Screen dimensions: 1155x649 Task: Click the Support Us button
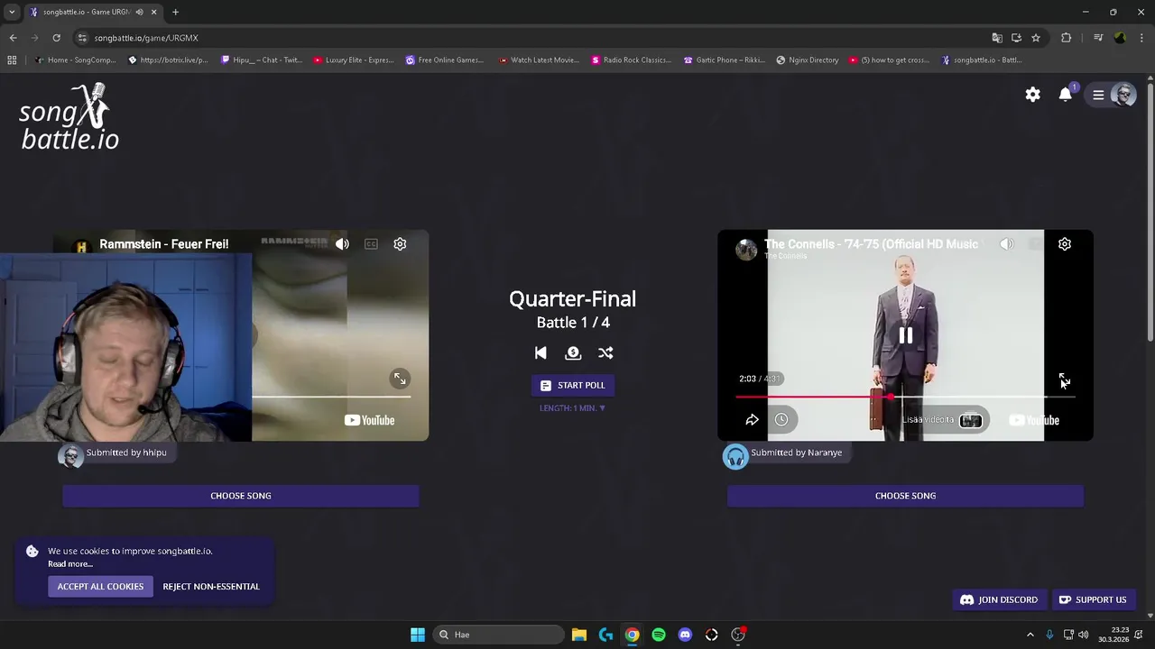click(1092, 599)
